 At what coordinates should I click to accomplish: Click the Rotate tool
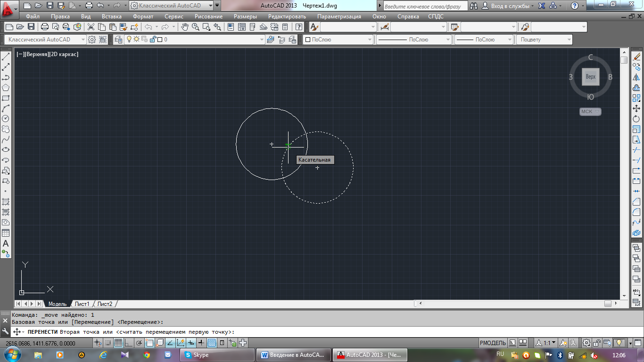(637, 119)
